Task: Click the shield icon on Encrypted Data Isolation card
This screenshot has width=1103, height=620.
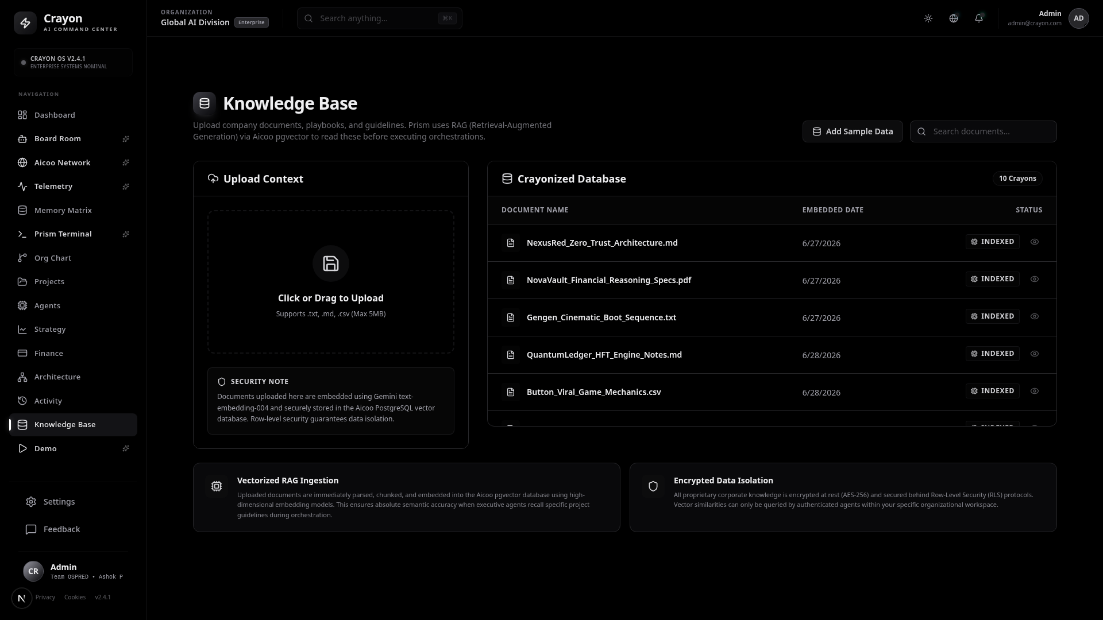Action: [x=653, y=486]
